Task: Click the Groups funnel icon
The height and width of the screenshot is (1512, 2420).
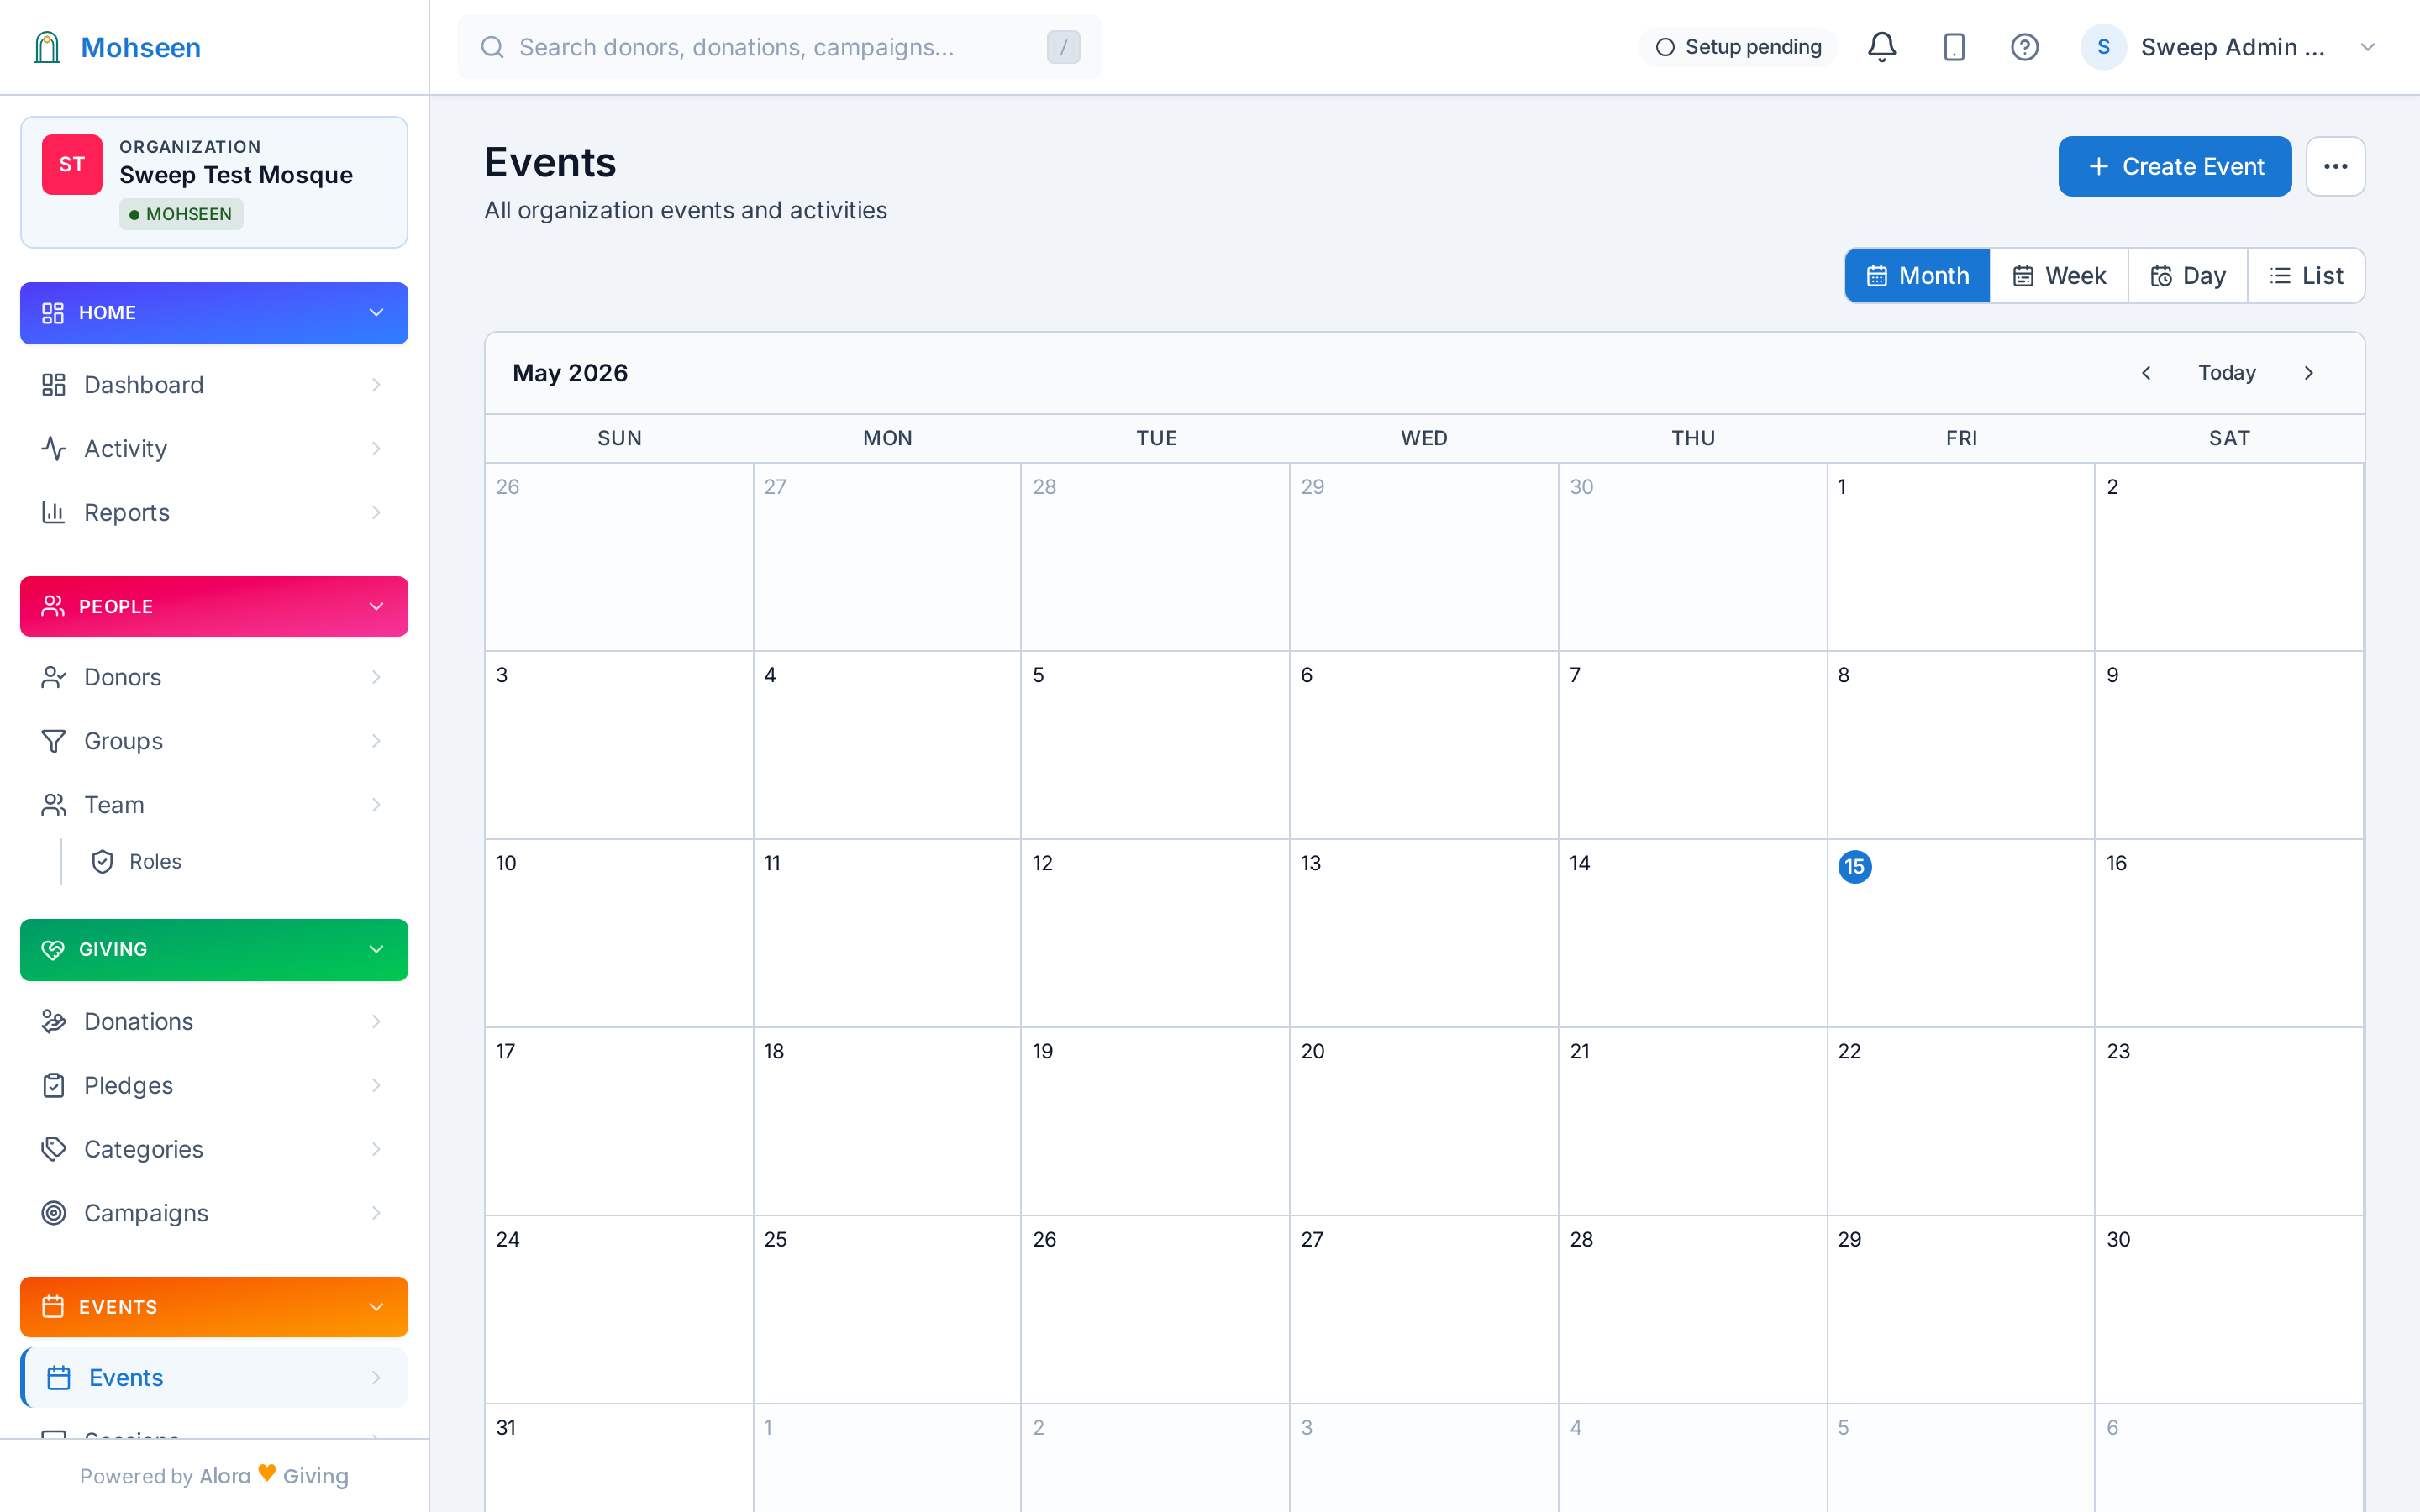Action: click(54, 741)
